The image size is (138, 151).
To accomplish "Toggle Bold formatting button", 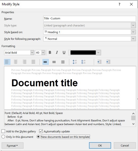I will tap(50, 52).
